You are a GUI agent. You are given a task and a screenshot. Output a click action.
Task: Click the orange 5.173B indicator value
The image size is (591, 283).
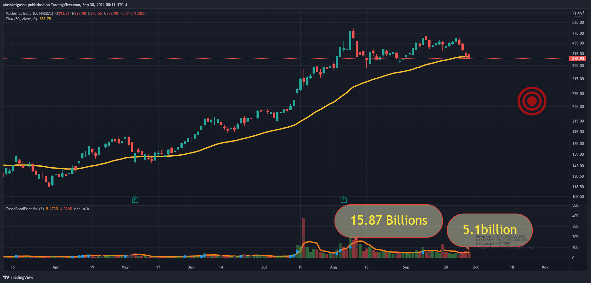pyautogui.click(x=52, y=209)
